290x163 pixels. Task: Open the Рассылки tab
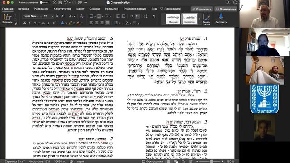[111, 9]
